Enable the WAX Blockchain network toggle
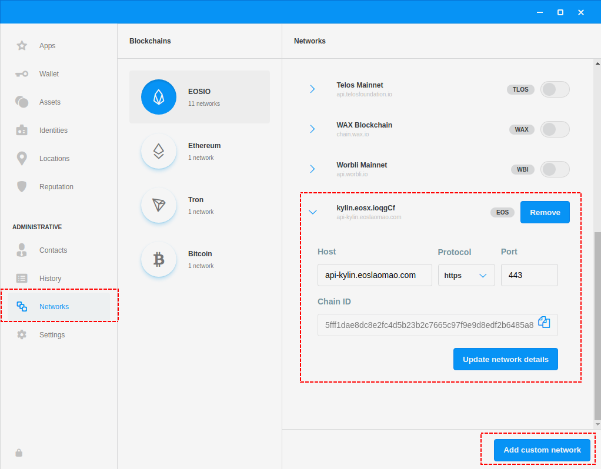This screenshot has height=469, width=601. point(555,129)
